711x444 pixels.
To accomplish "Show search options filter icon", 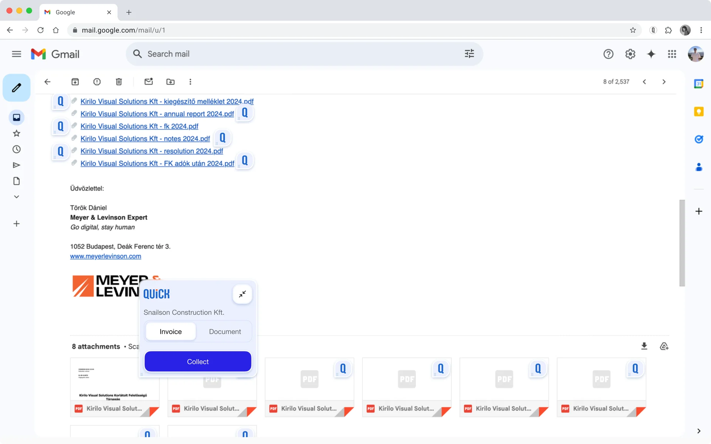I will coord(469,54).
